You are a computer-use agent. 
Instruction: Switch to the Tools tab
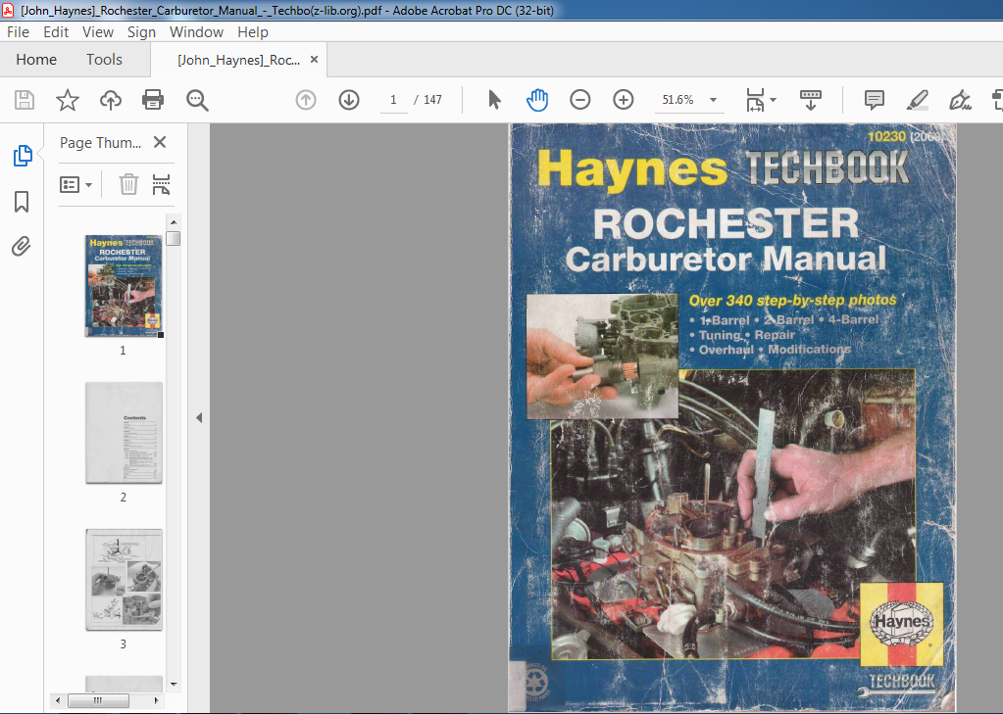click(x=104, y=60)
